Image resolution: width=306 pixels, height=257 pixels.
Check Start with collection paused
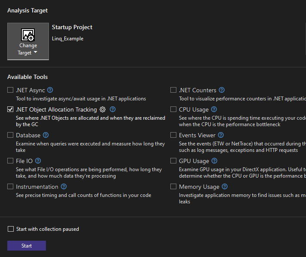(11, 229)
